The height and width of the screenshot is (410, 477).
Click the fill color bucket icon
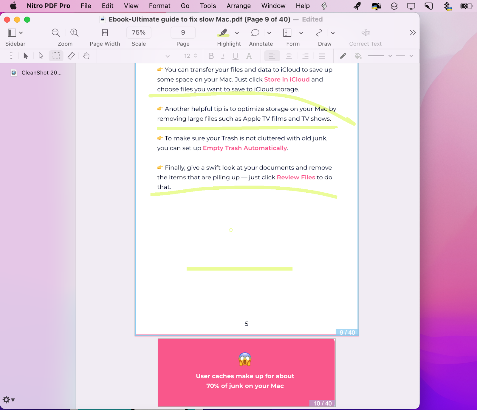[358, 56]
